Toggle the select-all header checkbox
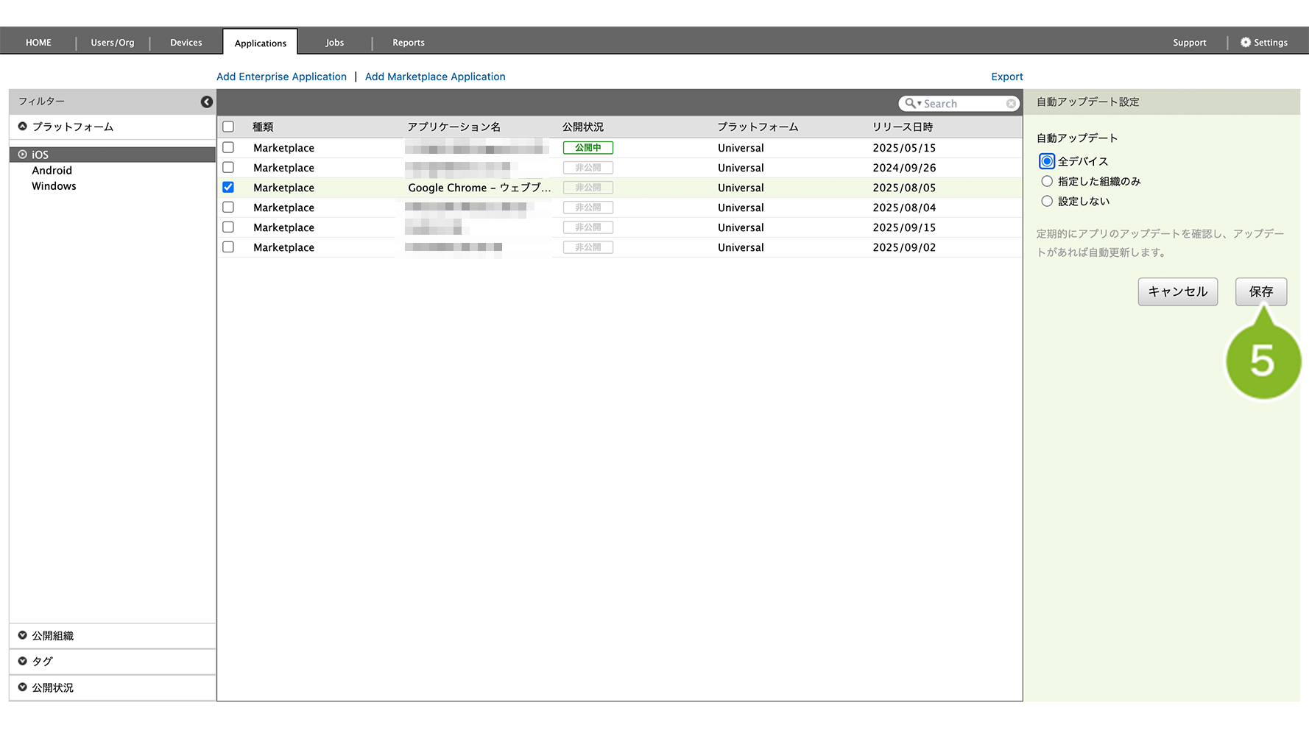The width and height of the screenshot is (1309, 736). [x=228, y=127]
